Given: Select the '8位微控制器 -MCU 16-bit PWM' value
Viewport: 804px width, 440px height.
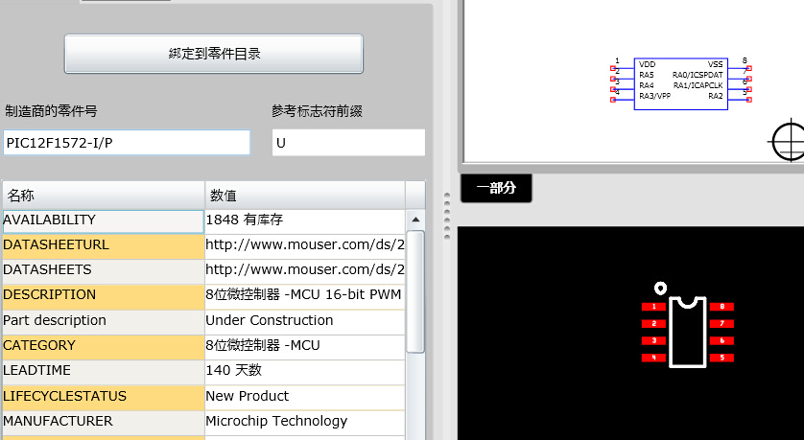Looking at the screenshot, I should (305, 297).
